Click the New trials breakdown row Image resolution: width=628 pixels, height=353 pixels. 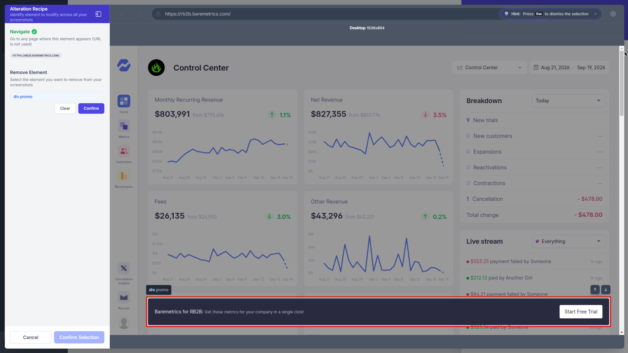click(534, 120)
